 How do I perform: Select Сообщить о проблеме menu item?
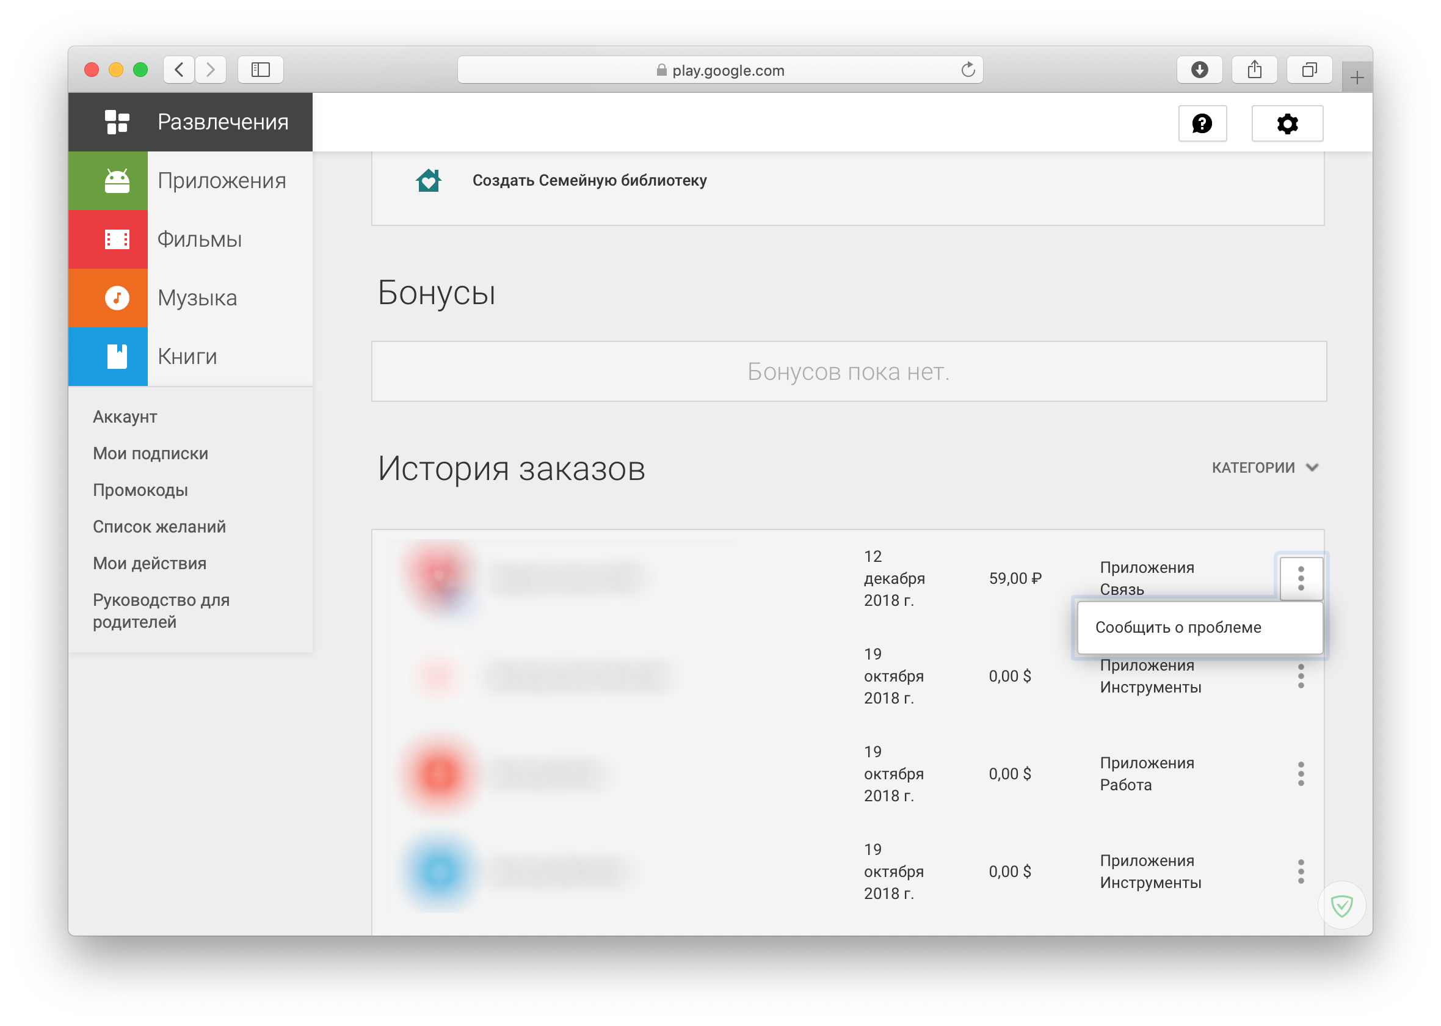pyautogui.click(x=1200, y=627)
